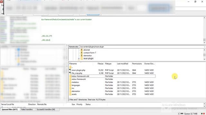Viewport: 206px width, 115px height.
Task: Click the inc folder icon
Action: coord(70,88)
